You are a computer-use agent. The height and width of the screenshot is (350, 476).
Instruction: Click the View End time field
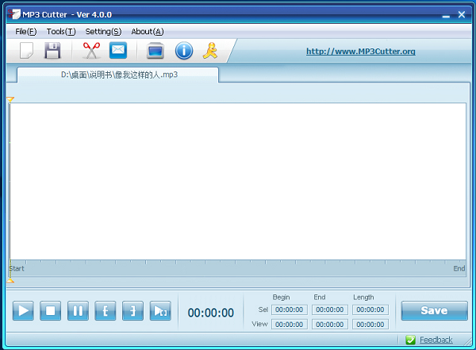[330, 324]
